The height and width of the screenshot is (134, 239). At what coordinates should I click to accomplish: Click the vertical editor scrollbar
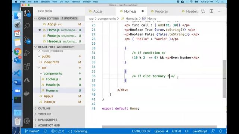coord(224,79)
